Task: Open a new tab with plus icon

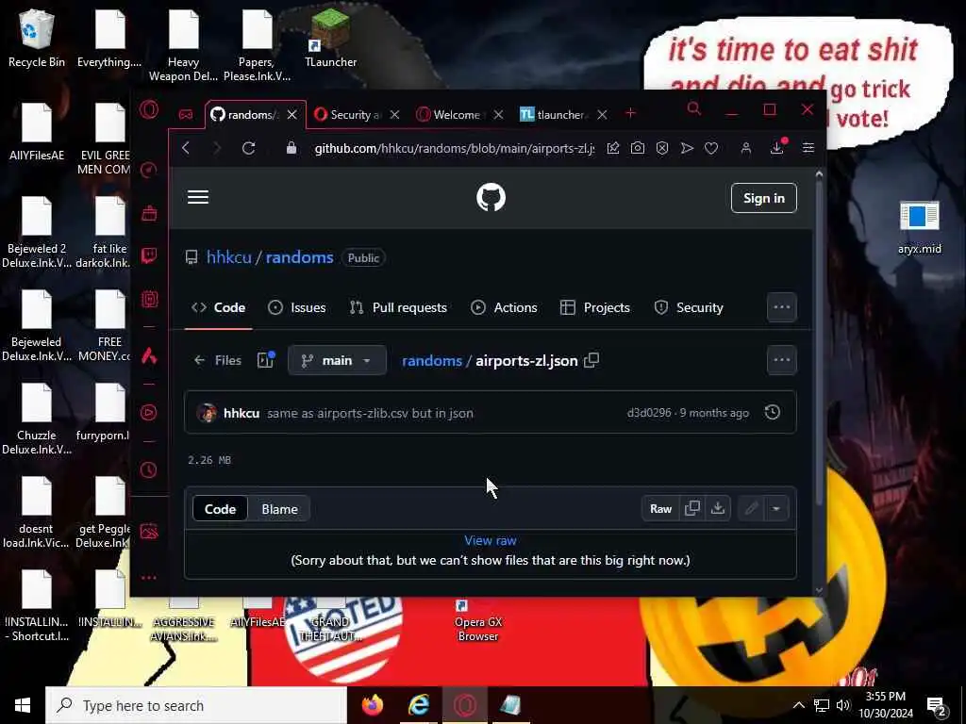Action: pos(630,114)
